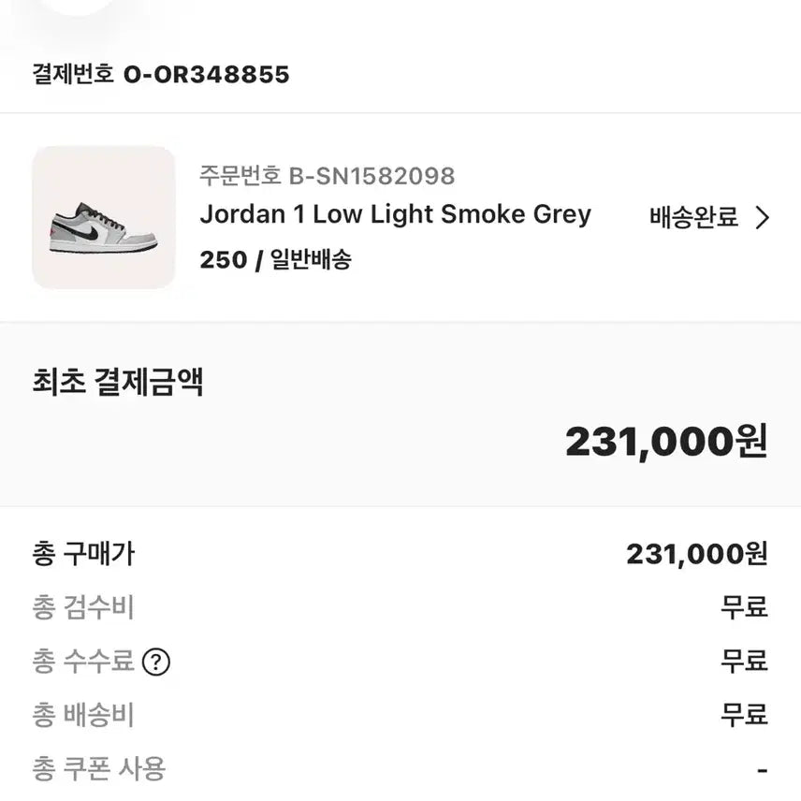Click the large bold 231,000원 payment total
Screen dimensions: 801x801
665,441
